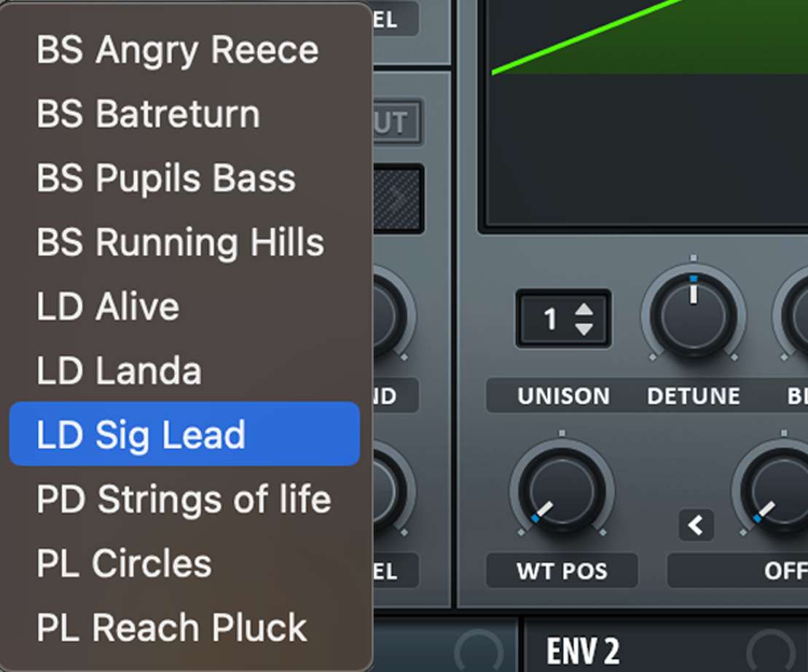Pick PL Reach Pluck from the list
The height and width of the screenshot is (672, 808).
point(172,628)
